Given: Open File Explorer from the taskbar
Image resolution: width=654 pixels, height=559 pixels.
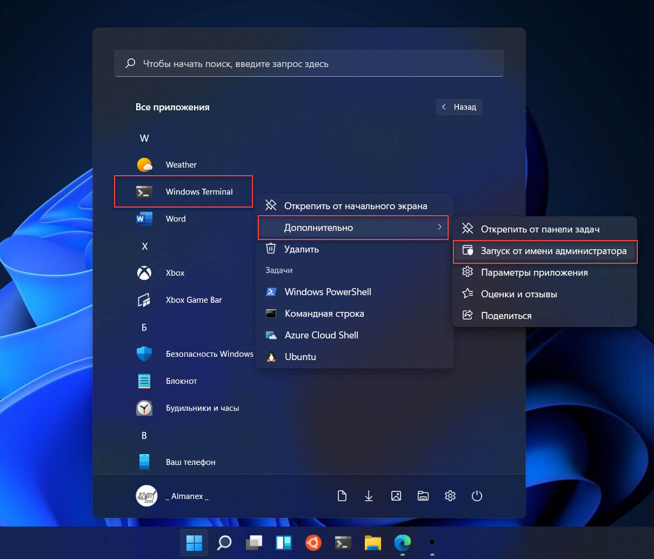Looking at the screenshot, I should pyautogui.click(x=373, y=542).
